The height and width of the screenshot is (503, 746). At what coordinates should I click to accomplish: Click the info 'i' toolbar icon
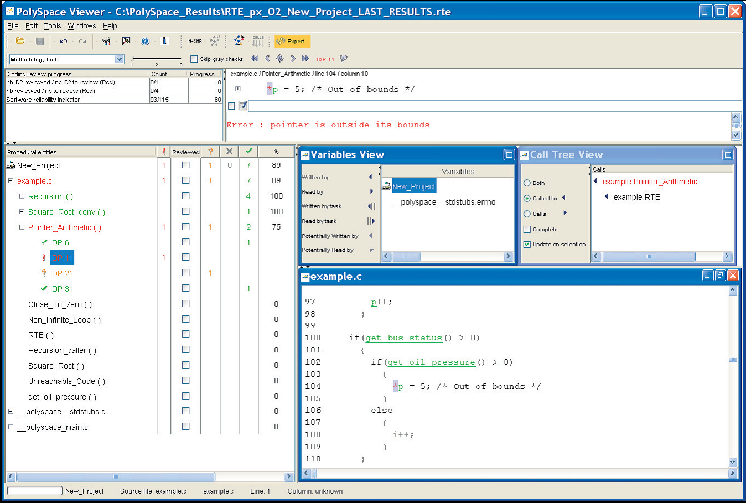(x=164, y=41)
